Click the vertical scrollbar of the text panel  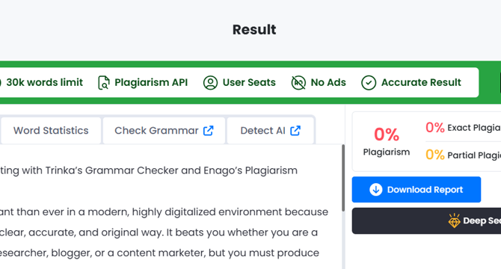click(x=343, y=178)
